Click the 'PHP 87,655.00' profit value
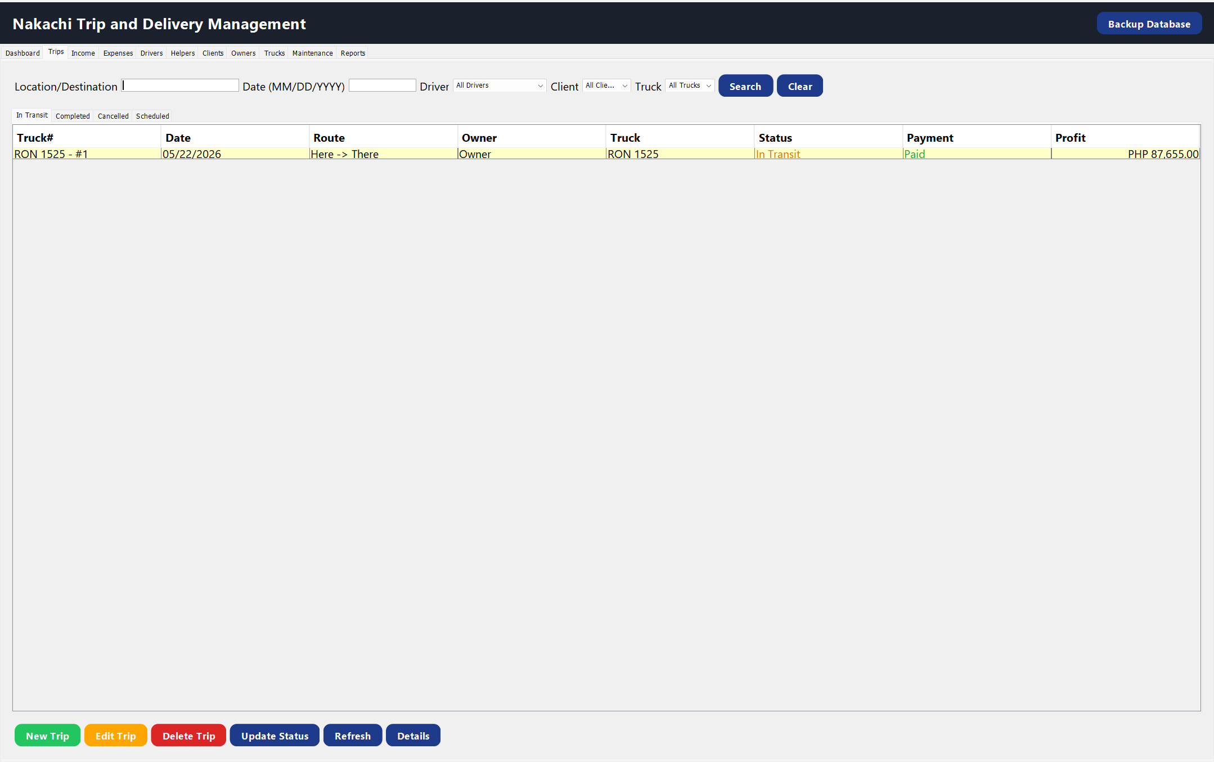The image size is (1214, 762). 1163,154
